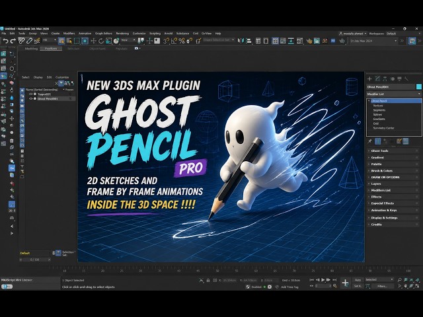Image resolution: width=423 pixels, height=317 pixels.
Task: Toggle the Window/Crossing selection mode
Action: pyautogui.click(x=85, y=41)
